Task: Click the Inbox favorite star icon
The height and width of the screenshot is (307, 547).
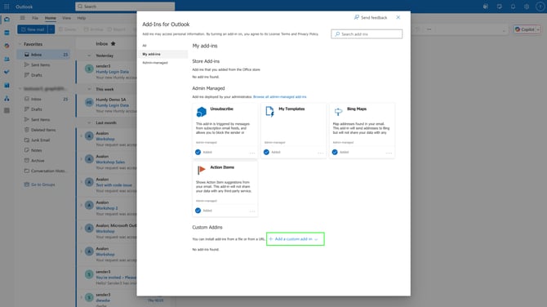Action: click(x=113, y=43)
